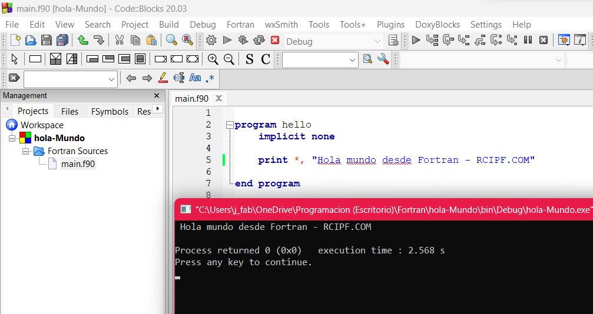Click the incremental search text field
The image size is (593, 314).
65,79
